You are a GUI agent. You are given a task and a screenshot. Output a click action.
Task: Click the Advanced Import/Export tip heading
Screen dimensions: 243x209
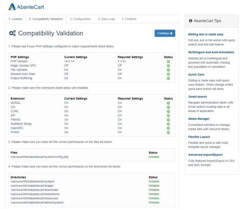205,155
